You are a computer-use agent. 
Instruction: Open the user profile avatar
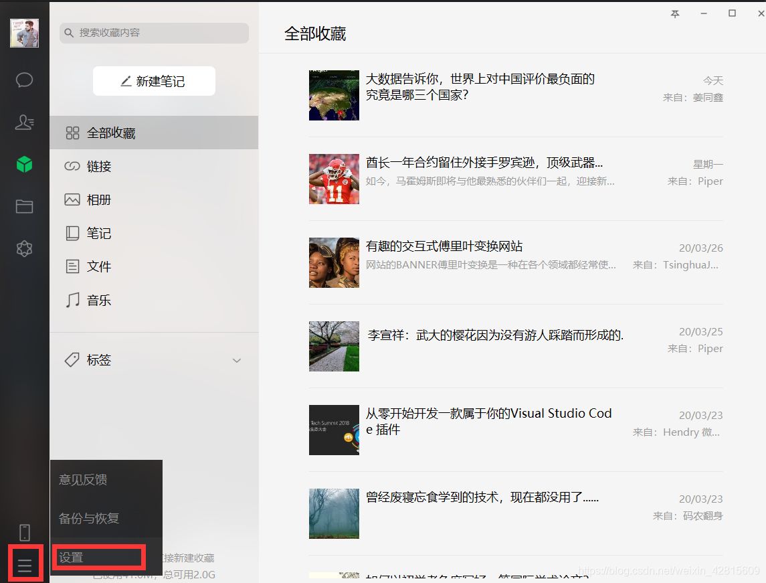25,33
